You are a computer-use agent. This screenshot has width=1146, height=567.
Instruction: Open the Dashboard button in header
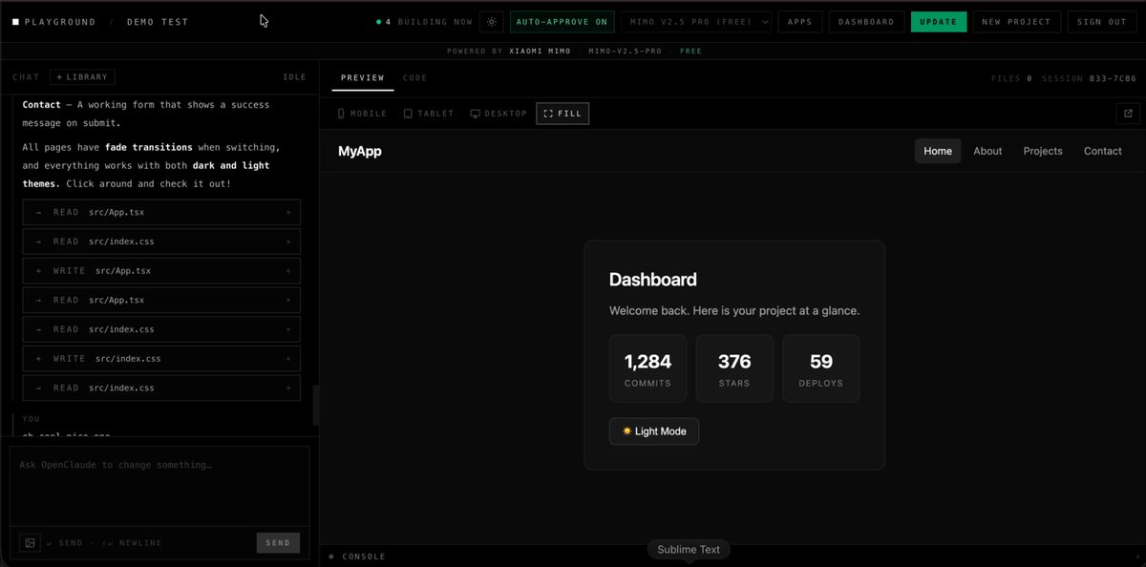tap(866, 22)
